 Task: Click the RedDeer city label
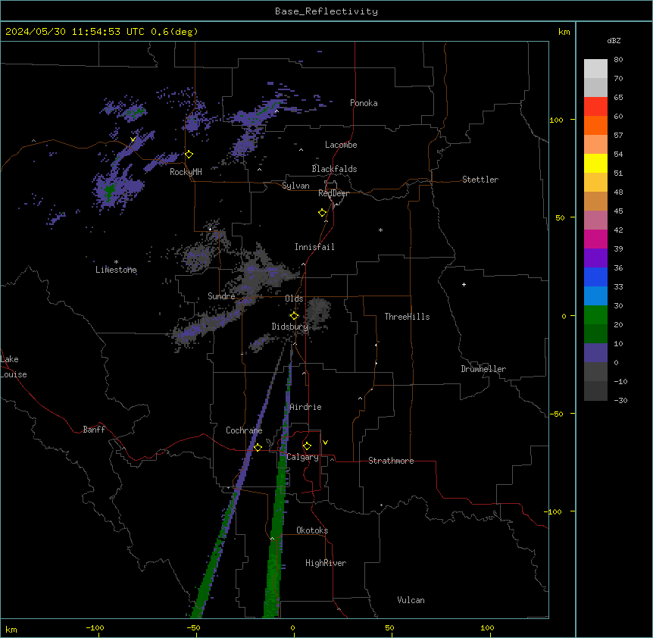[x=333, y=193]
